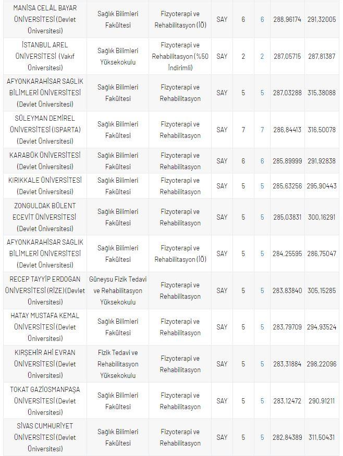The image size is (343, 456).
Task: Open blue number 2 link for İstanbul Arel
Action: coord(262,56)
